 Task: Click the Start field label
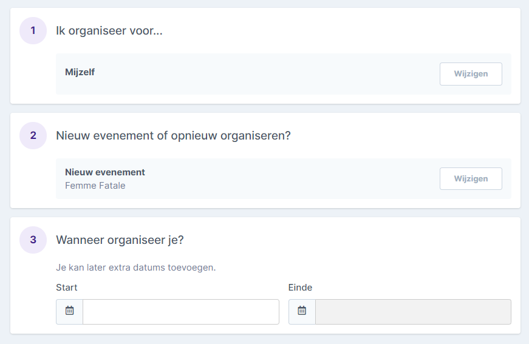(66, 288)
